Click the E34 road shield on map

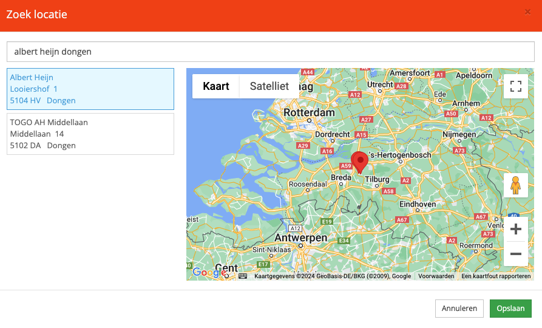(x=344, y=241)
